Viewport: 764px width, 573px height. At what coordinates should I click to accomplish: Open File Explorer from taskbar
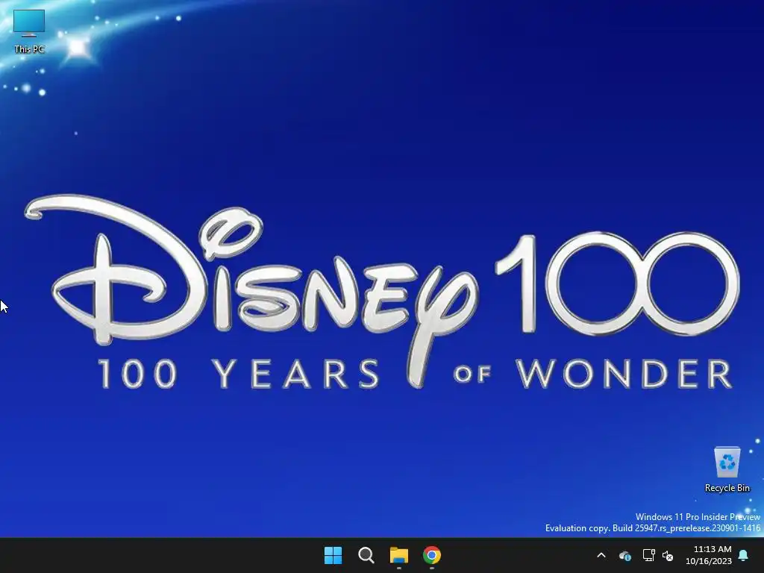point(398,555)
